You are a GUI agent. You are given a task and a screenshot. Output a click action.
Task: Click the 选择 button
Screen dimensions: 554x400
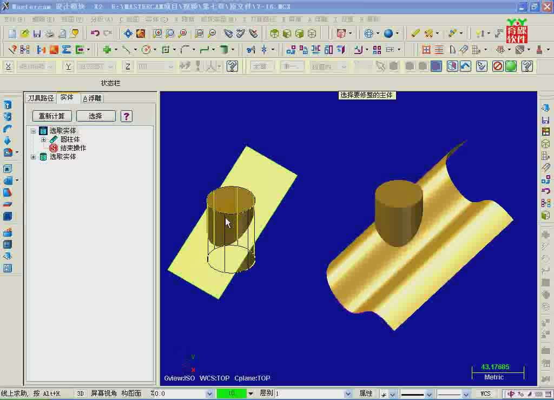point(96,116)
